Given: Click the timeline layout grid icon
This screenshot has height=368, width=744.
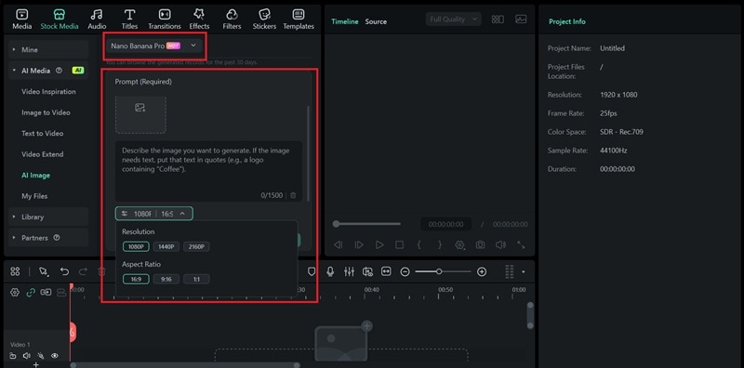Looking at the screenshot, I should coord(15,271).
